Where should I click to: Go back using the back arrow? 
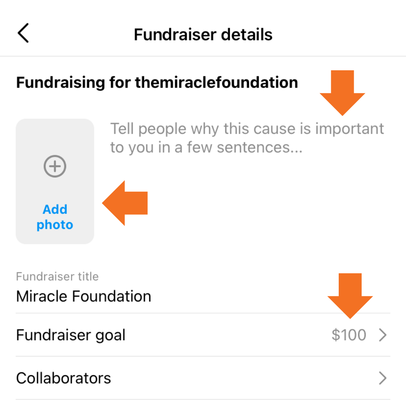pyautogui.click(x=23, y=34)
